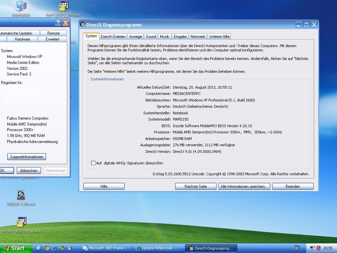Minimize the DirectX-Diagnoseprogramm window

point(299,24)
